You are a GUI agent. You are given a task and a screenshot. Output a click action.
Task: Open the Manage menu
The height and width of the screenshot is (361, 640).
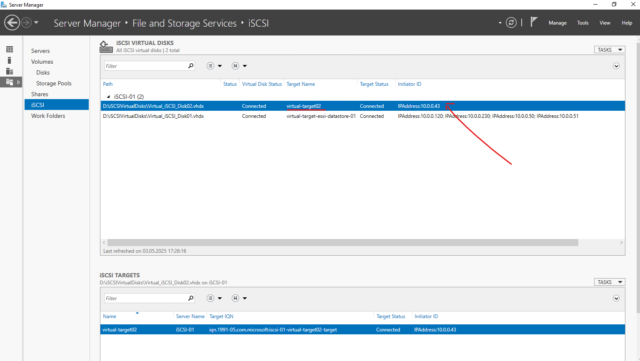[557, 23]
